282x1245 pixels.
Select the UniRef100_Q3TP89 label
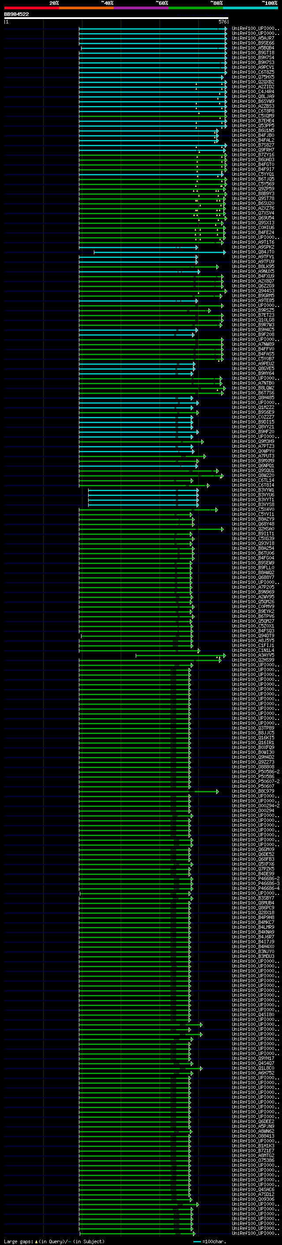(x=253, y=728)
